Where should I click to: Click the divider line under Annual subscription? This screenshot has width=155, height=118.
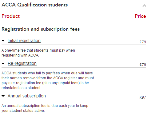[74, 100]
